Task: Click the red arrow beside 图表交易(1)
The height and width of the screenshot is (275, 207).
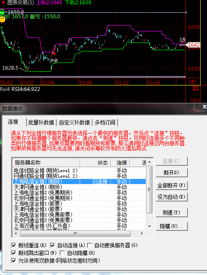Action: pos(3,3)
